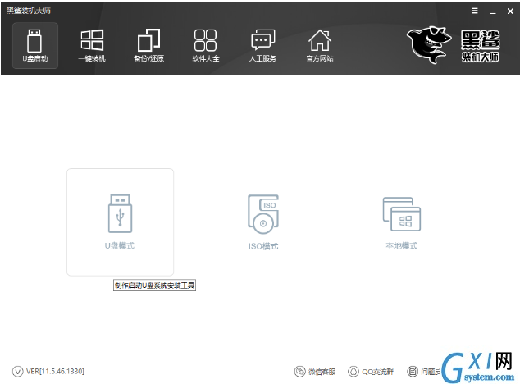The height and width of the screenshot is (384, 520).
Task: Select the U盘模式 USB drive icon
Action: (120, 213)
